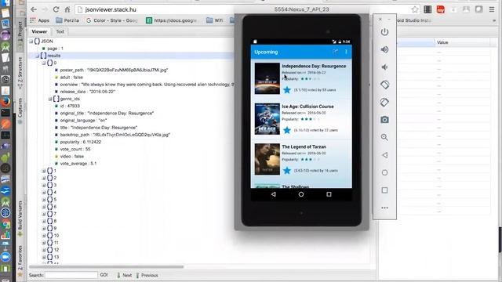502x282 pixels.
Task: Open the overflow menu in Upcoming app bar
Action: coord(346,52)
